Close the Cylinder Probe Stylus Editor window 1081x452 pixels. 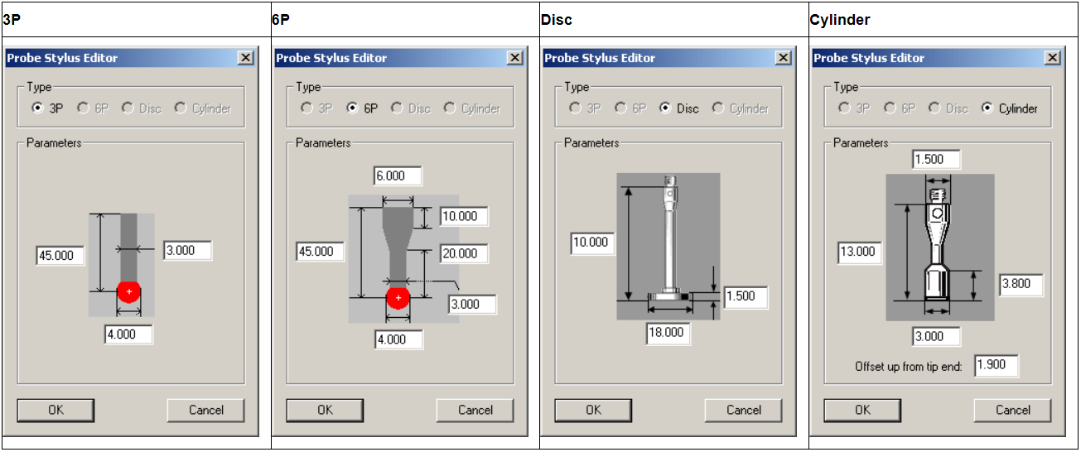1053,58
